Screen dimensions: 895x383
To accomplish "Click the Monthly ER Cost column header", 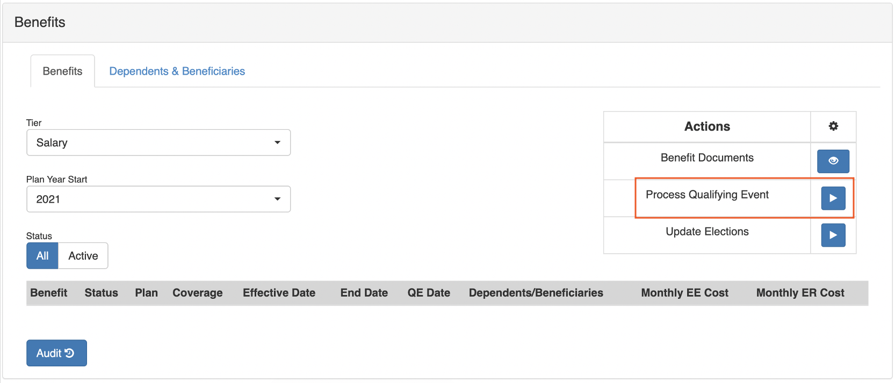I will coord(800,293).
